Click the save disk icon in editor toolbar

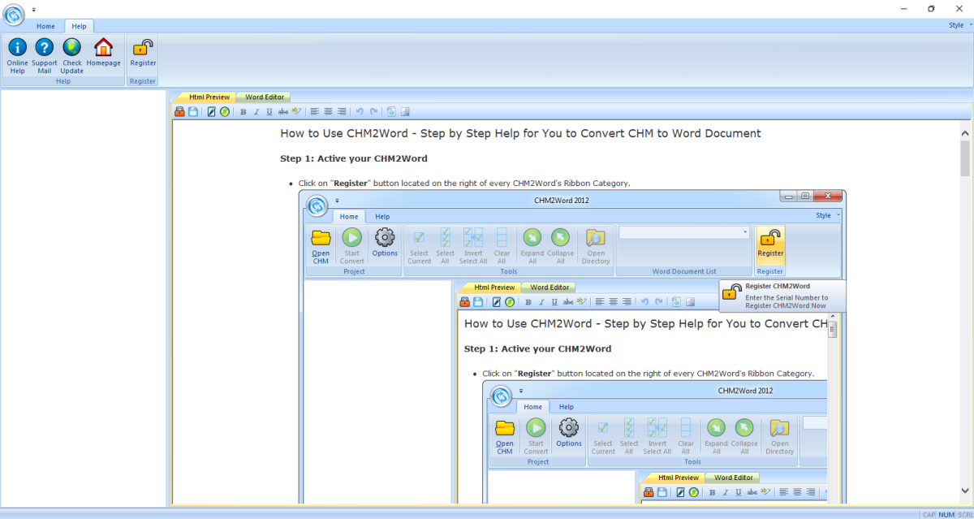[x=193, y=112]
